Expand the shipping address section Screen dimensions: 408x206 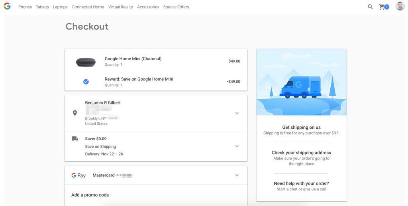tap(237, 113)
